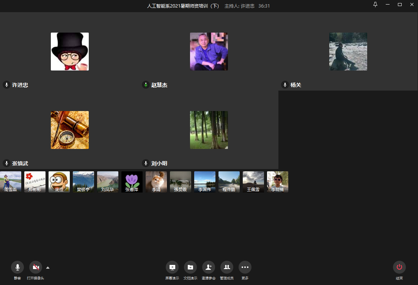Pin the meeting window on top
Screen dimensions: 418x285
click(376, 5)
